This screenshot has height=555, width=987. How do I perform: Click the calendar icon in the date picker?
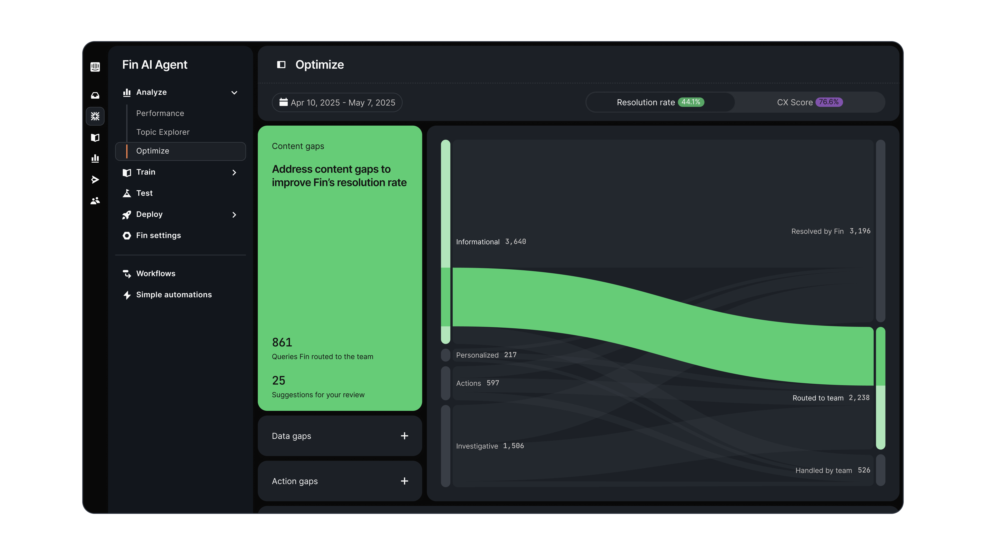pyautogui.click(x=283, y=102)
